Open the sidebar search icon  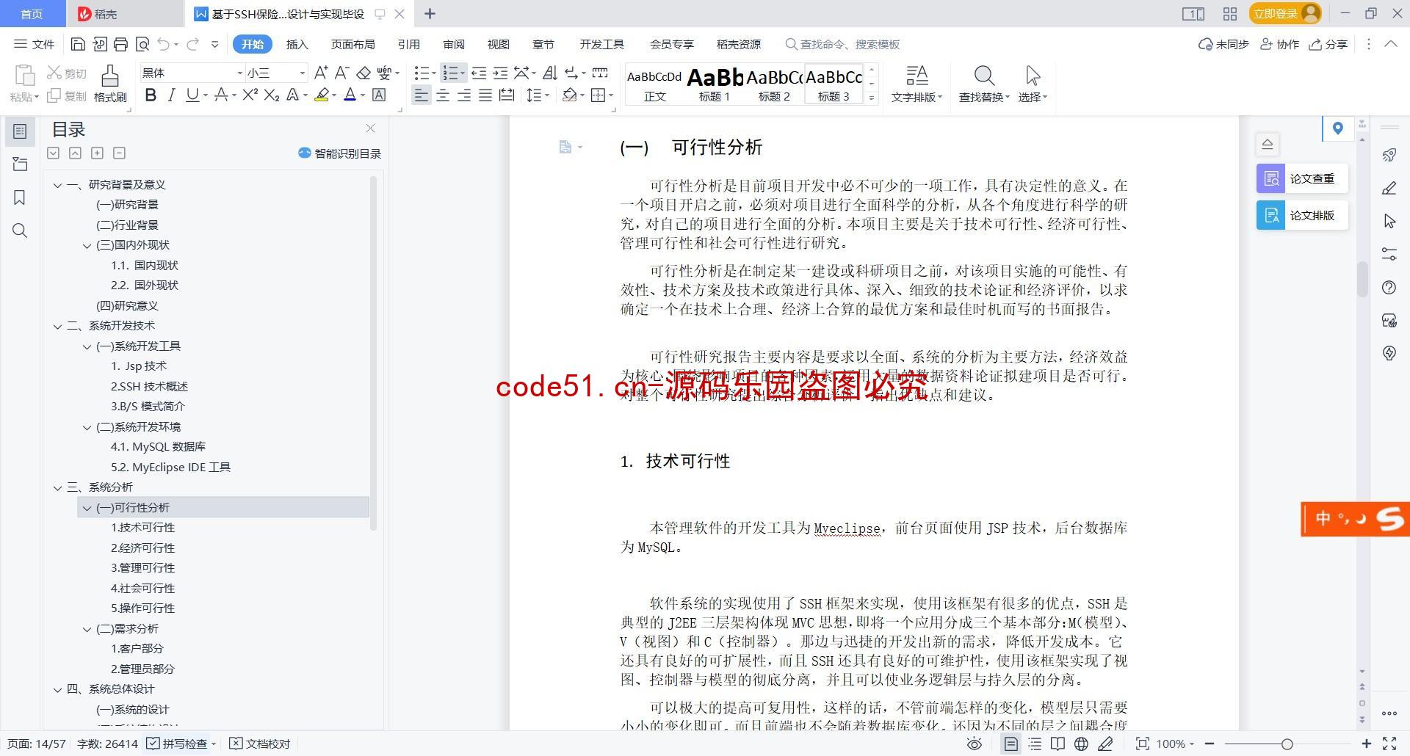pos(20,230)
